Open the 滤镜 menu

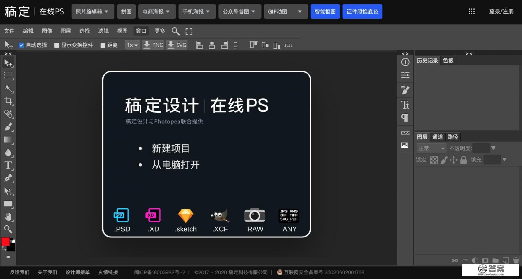coord(103,31)
